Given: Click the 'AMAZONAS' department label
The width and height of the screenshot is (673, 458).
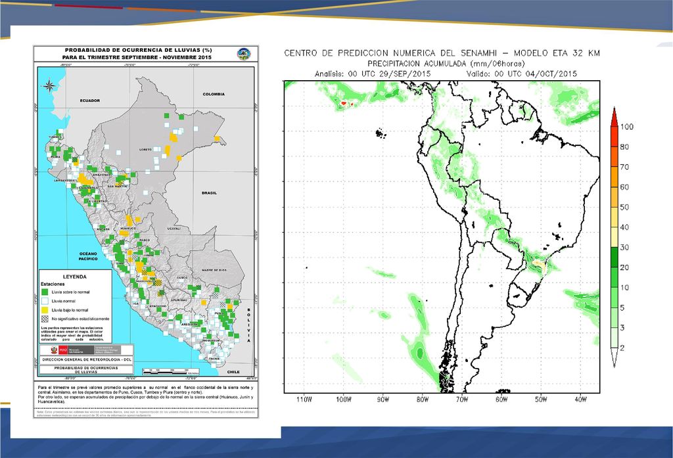Looking at the screenshot, I should point(102,175).
